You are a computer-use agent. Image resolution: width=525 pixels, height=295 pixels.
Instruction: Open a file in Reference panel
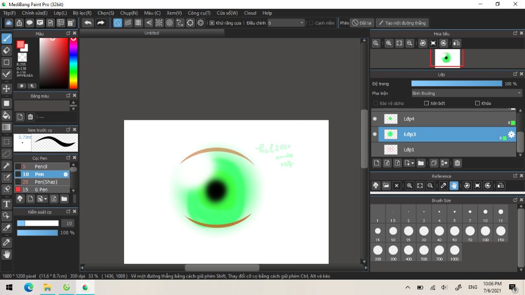click(386, 185)
